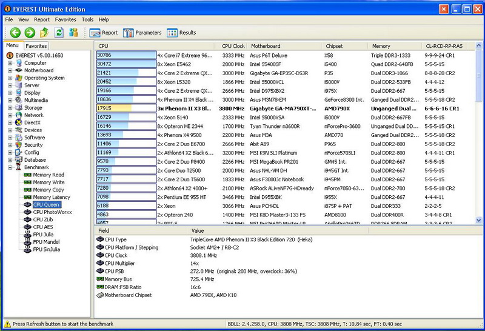This screenshot has width=485, height=331.
Task: Click the Up level arrow icon
Action: (44, 33)
